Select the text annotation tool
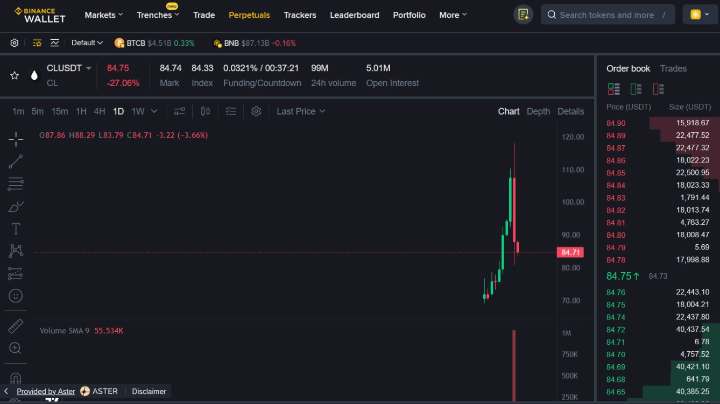The image size is (720, 404). click(16, 228)
